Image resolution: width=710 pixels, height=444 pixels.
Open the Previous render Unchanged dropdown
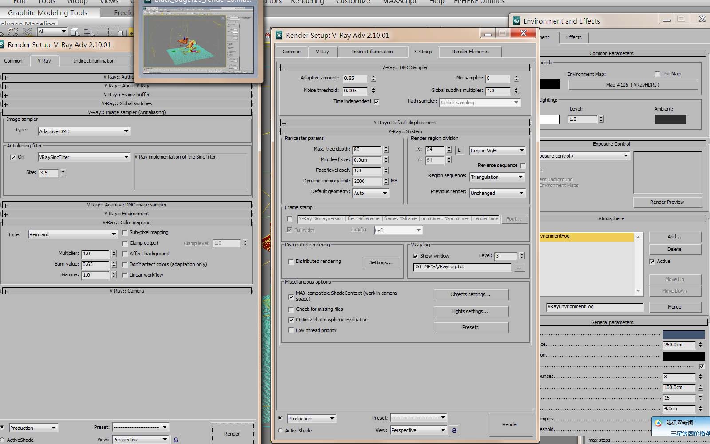point(497,193)
